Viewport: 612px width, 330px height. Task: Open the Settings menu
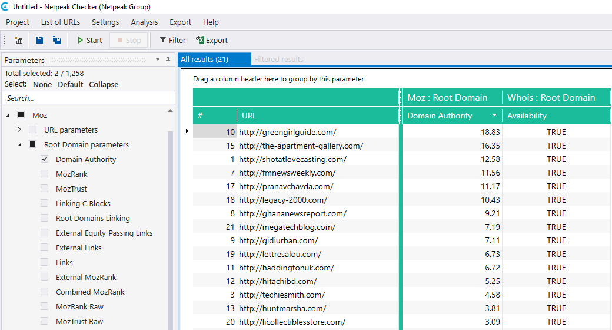pos(105,22)
